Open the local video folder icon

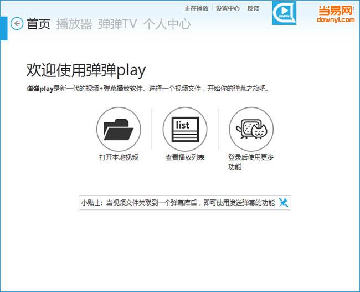click(x=119, y=129)
